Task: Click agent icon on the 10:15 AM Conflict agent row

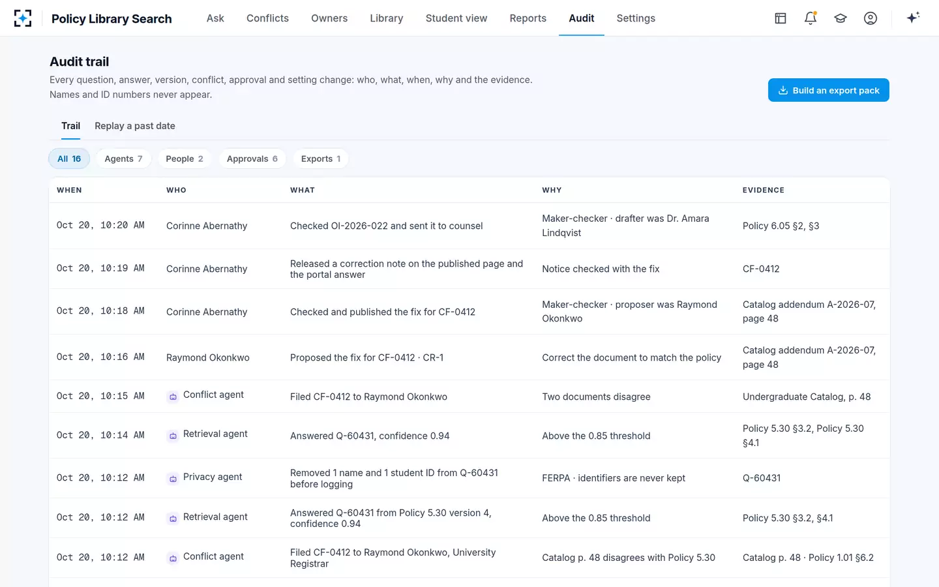Action: pyautogui.click(x=173, y=397)
